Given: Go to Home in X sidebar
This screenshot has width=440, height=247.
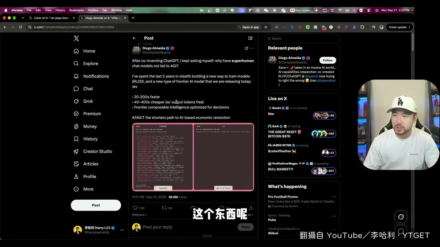Looking at the screenshot, I should pyautogui.click(x=84, y=51).
